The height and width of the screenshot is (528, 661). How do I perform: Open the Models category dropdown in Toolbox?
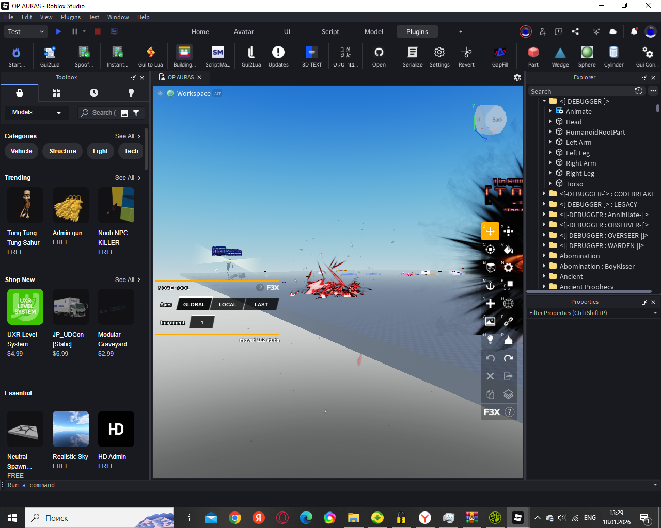pyautogui.click(x=36, y=112)
